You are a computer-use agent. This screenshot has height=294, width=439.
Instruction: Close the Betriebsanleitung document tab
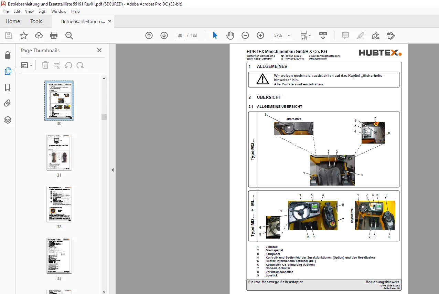(110, 21)
